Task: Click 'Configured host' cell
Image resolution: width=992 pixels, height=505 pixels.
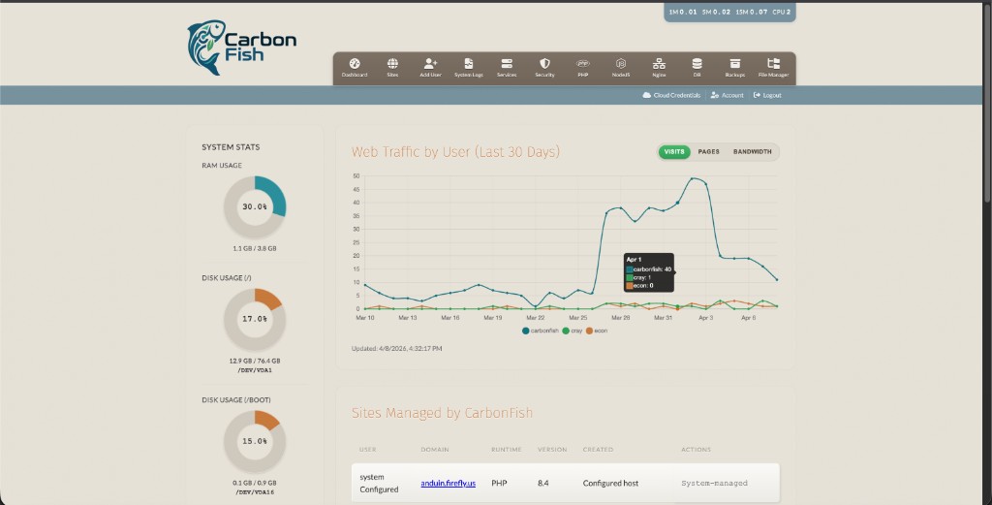Action: tap(610, 483)
